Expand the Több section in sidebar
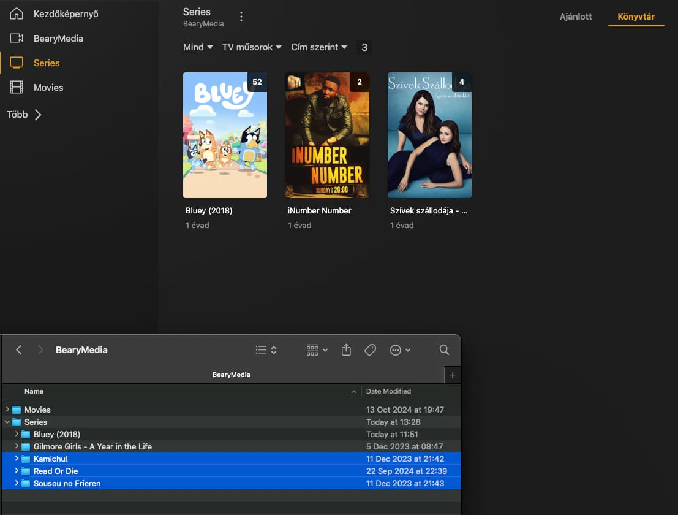The width and height of the screenshot is (678, 515). pyautogui.click(x=24, y=115)
